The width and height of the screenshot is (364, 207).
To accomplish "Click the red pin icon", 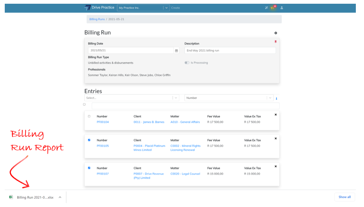I will click(276, 42).
